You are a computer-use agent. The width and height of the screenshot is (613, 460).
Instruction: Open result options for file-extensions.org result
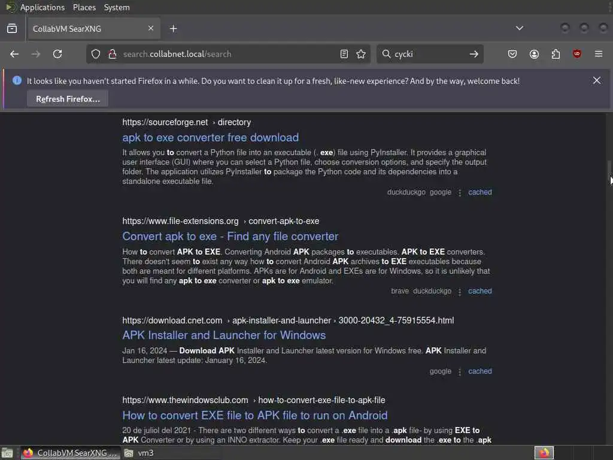click(x=460, y=292)
